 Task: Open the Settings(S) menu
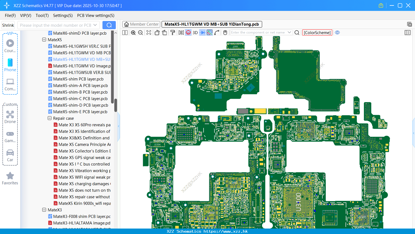click(63, 16)
